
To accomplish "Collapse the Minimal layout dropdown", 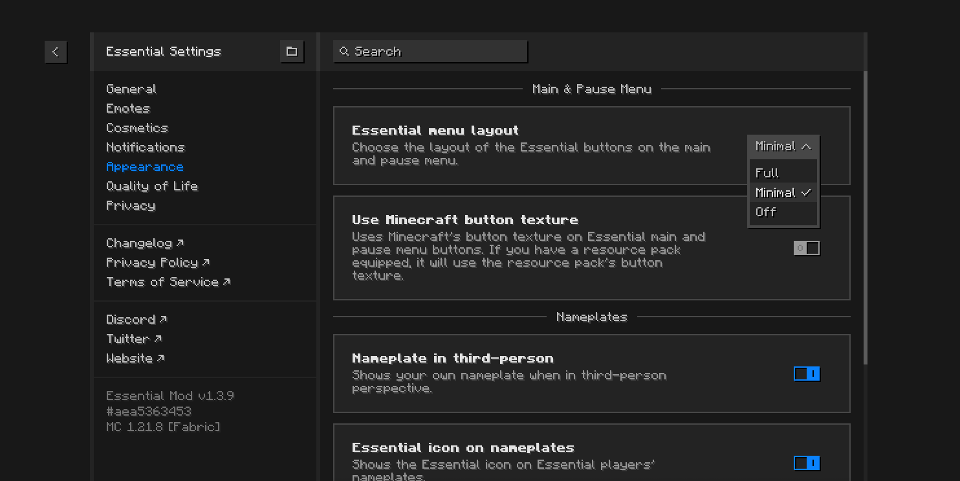I will point(783,147).
